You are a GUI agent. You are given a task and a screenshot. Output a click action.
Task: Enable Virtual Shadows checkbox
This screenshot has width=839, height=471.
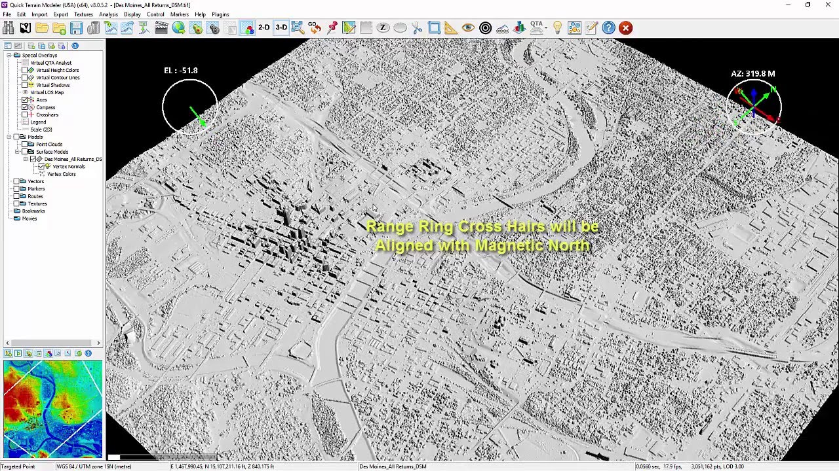[25, 85]
